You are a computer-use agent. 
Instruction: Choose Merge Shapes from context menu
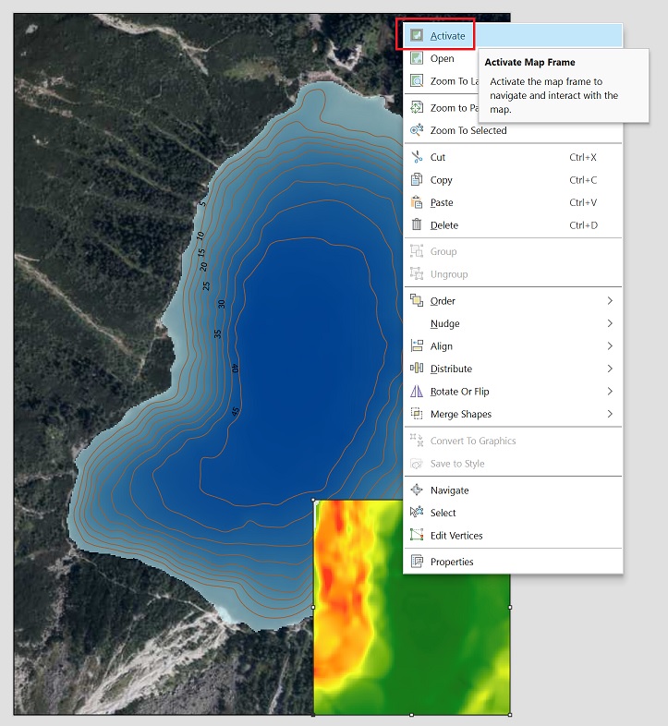[x=461, y=414]
